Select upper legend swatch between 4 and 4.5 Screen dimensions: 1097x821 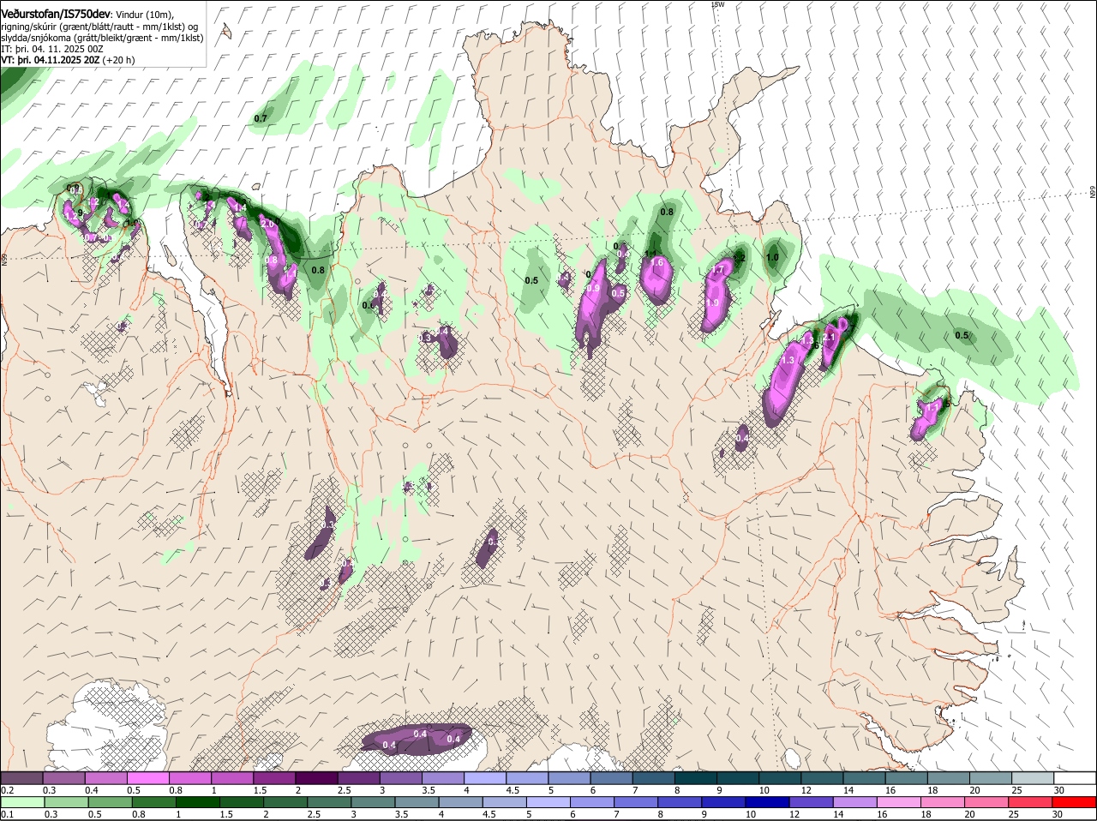485,777
